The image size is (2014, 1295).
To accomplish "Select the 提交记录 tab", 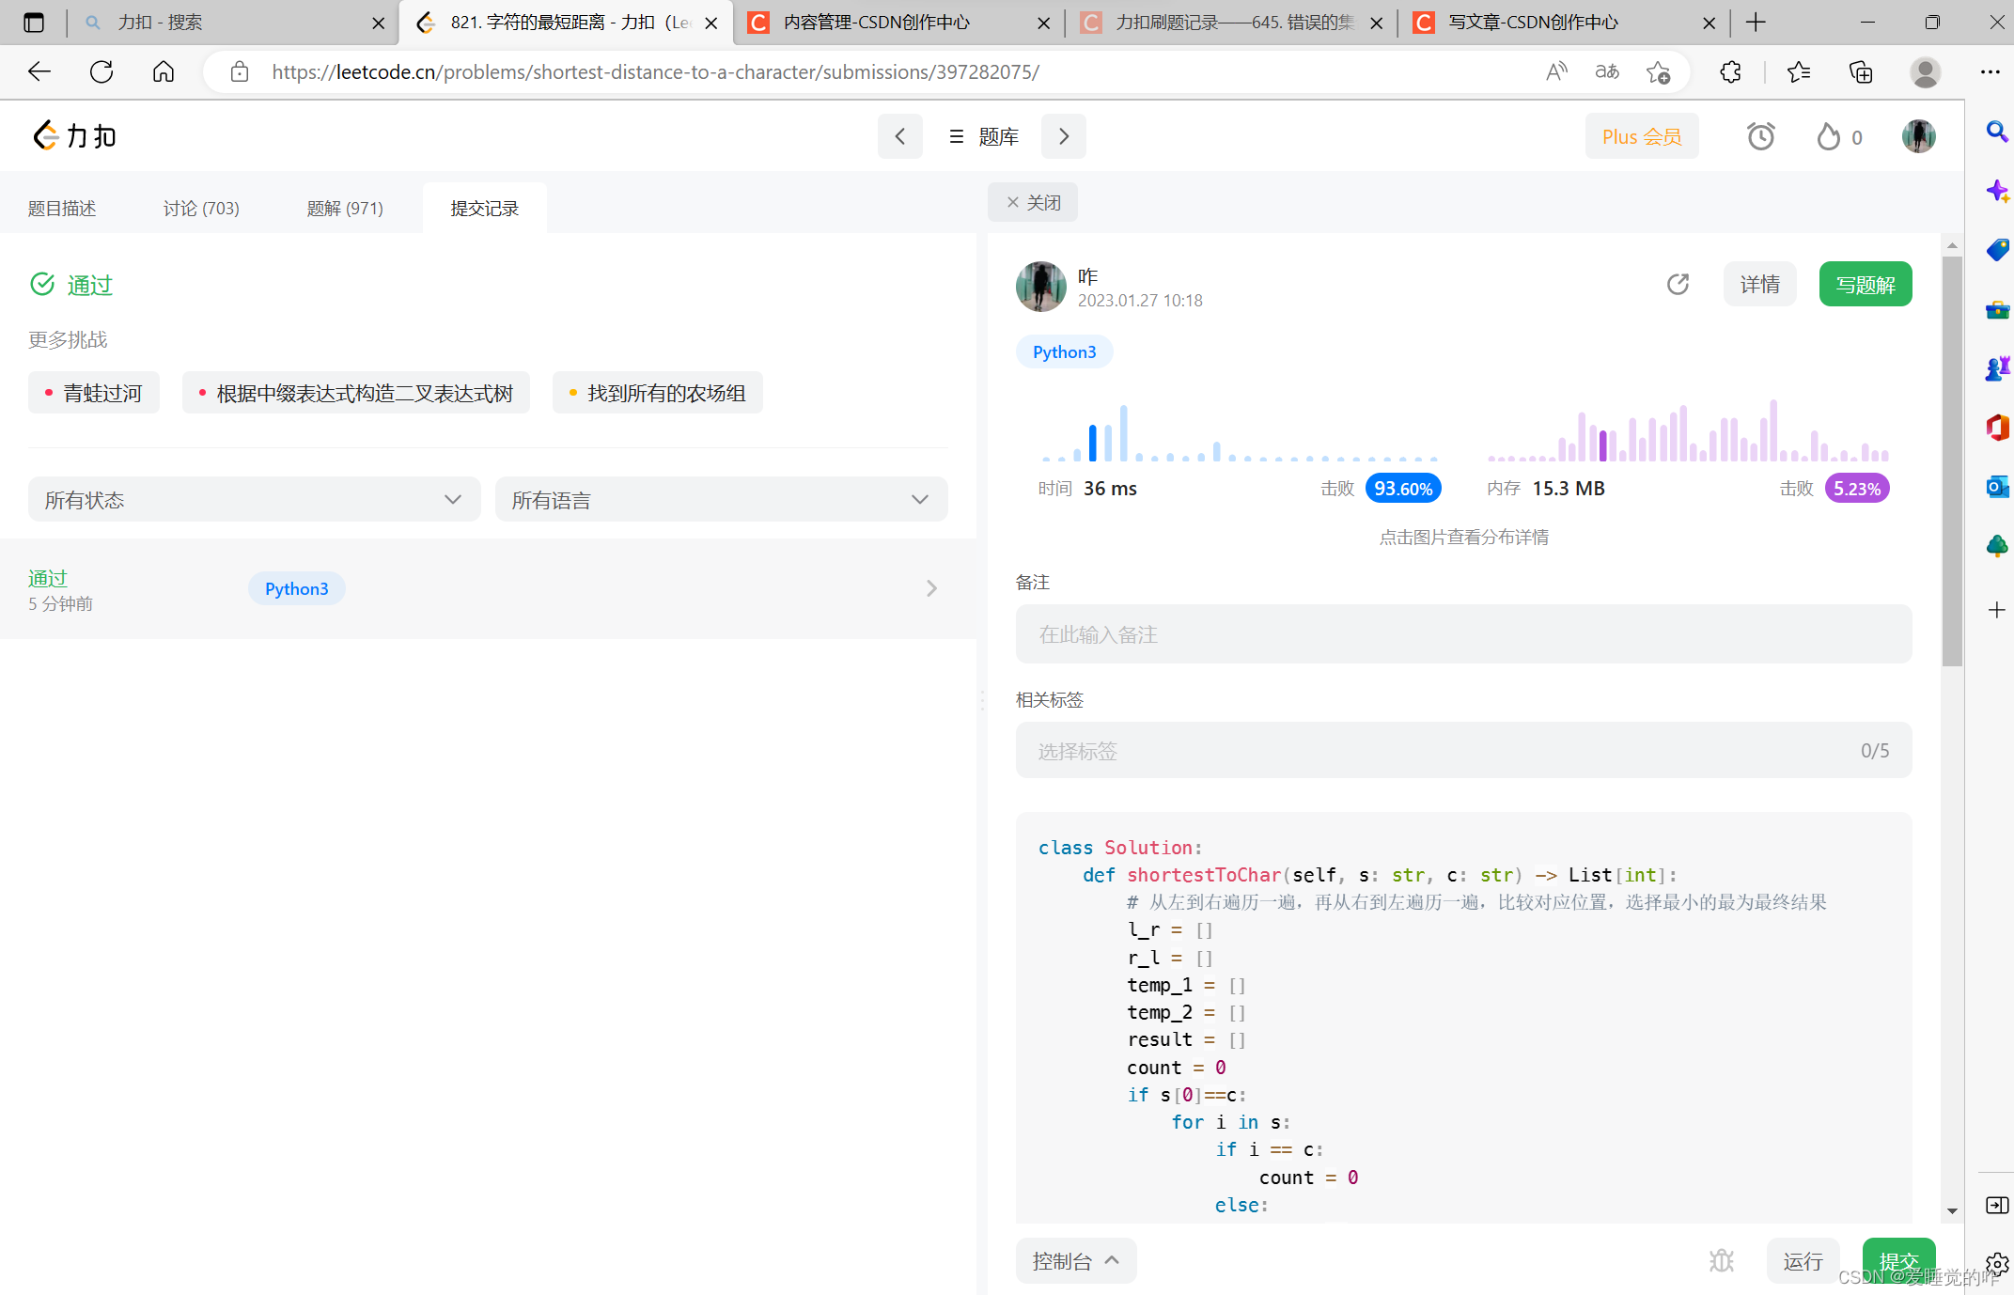I will click(x=484, y=208).
